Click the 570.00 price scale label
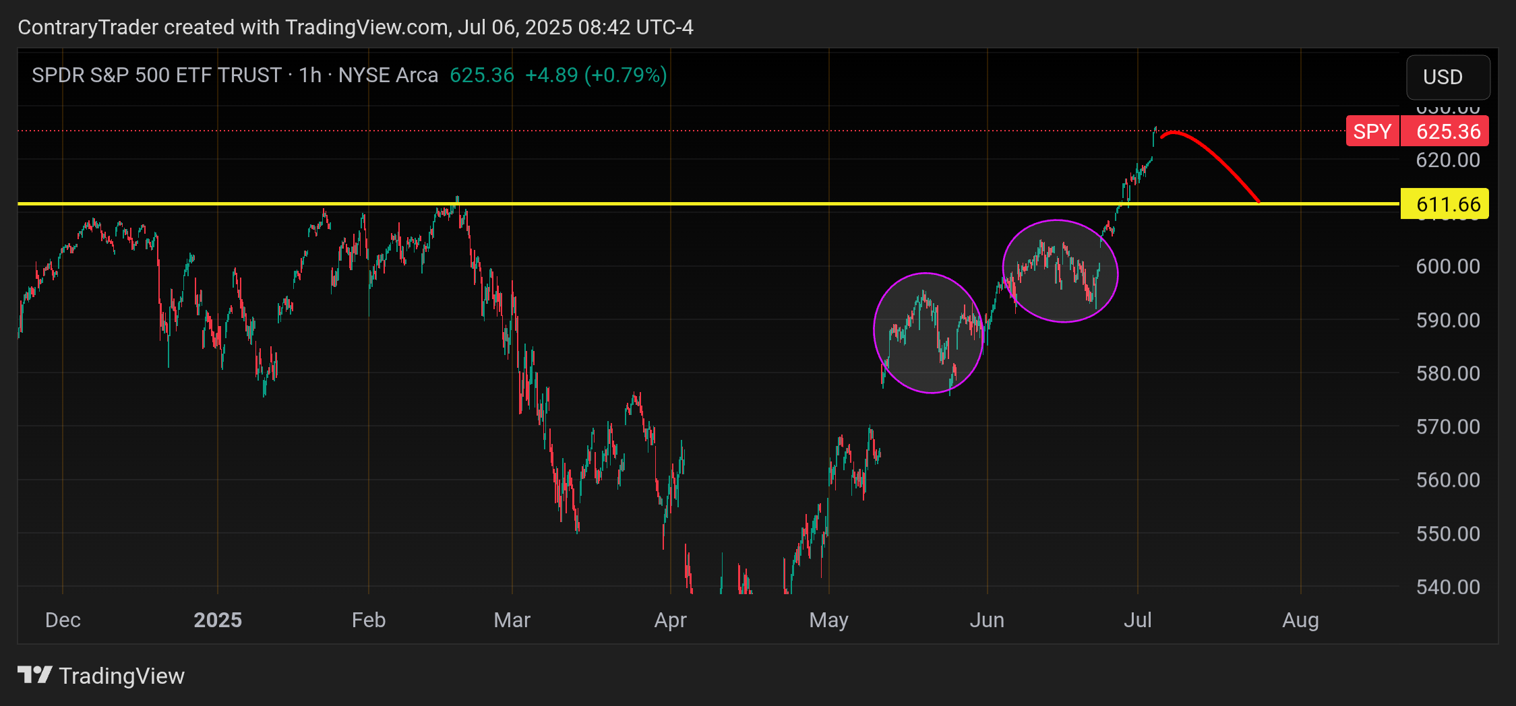 click(x=1448, y=426)
